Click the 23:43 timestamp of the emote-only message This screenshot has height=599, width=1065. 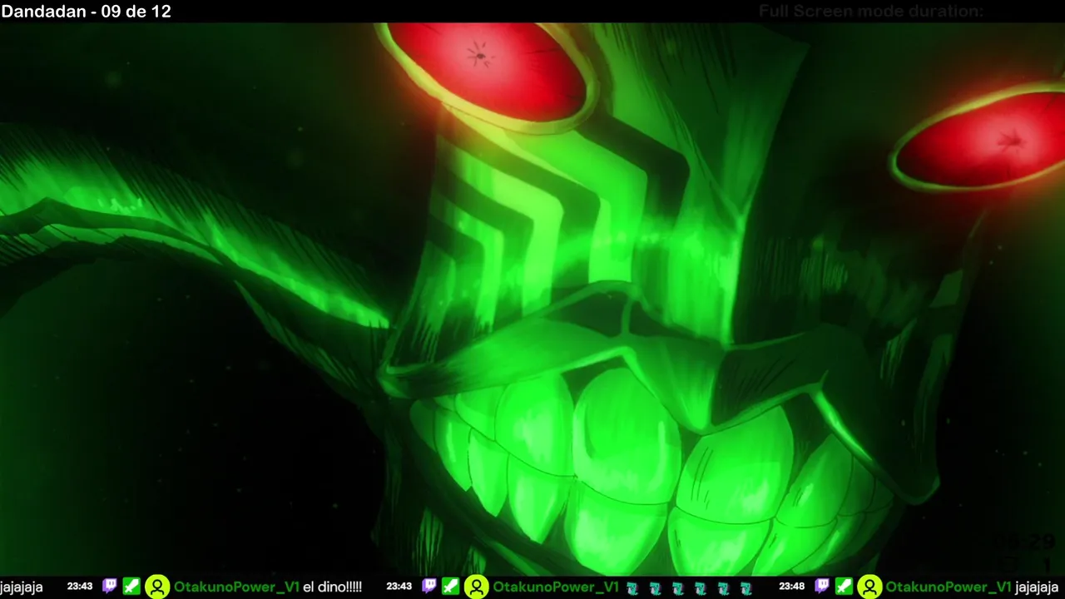click(399, 587)
